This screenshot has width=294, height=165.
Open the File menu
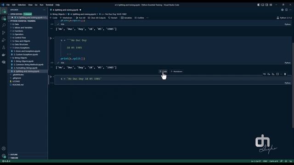[8, 5]
